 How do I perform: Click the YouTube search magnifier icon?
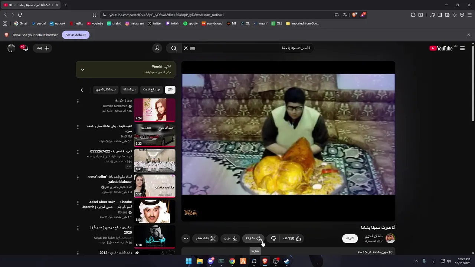click(x=174, y=48)
